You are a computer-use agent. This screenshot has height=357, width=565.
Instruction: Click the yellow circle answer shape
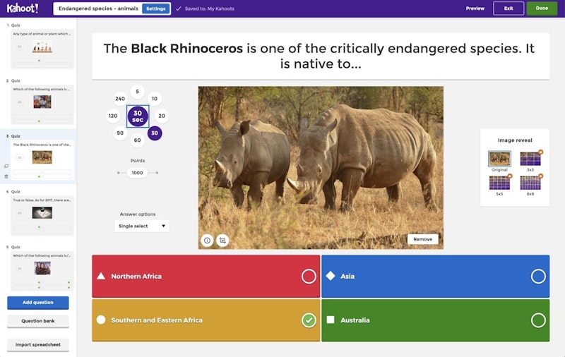[101, 320]
